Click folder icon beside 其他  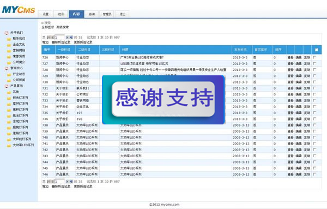click(x=9, y=92)
